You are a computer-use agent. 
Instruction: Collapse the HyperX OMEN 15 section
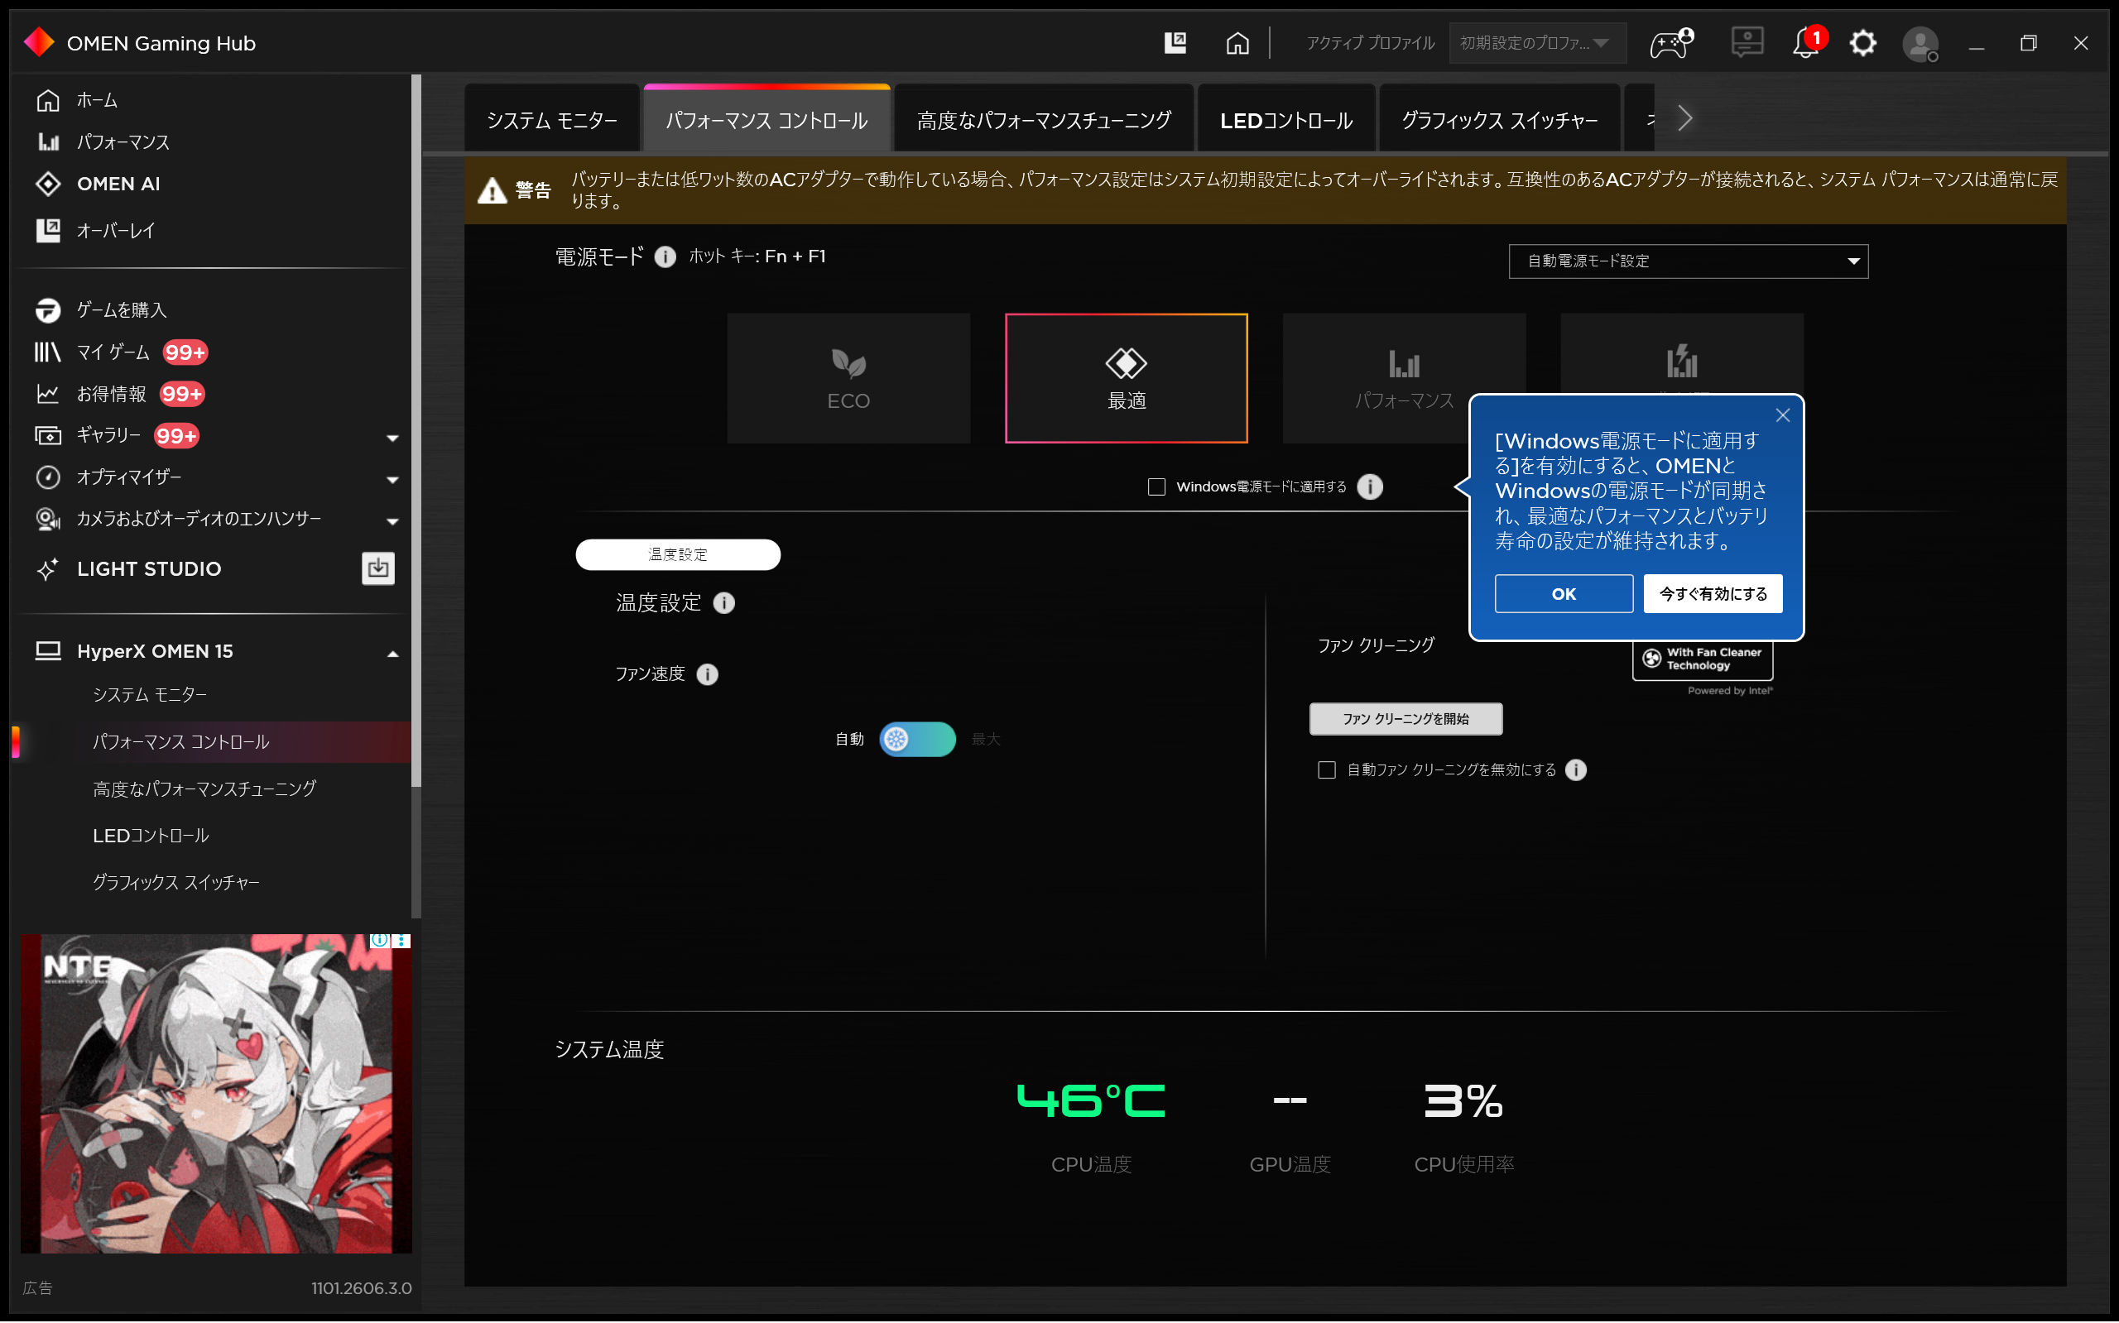click(x=392, y=652)
